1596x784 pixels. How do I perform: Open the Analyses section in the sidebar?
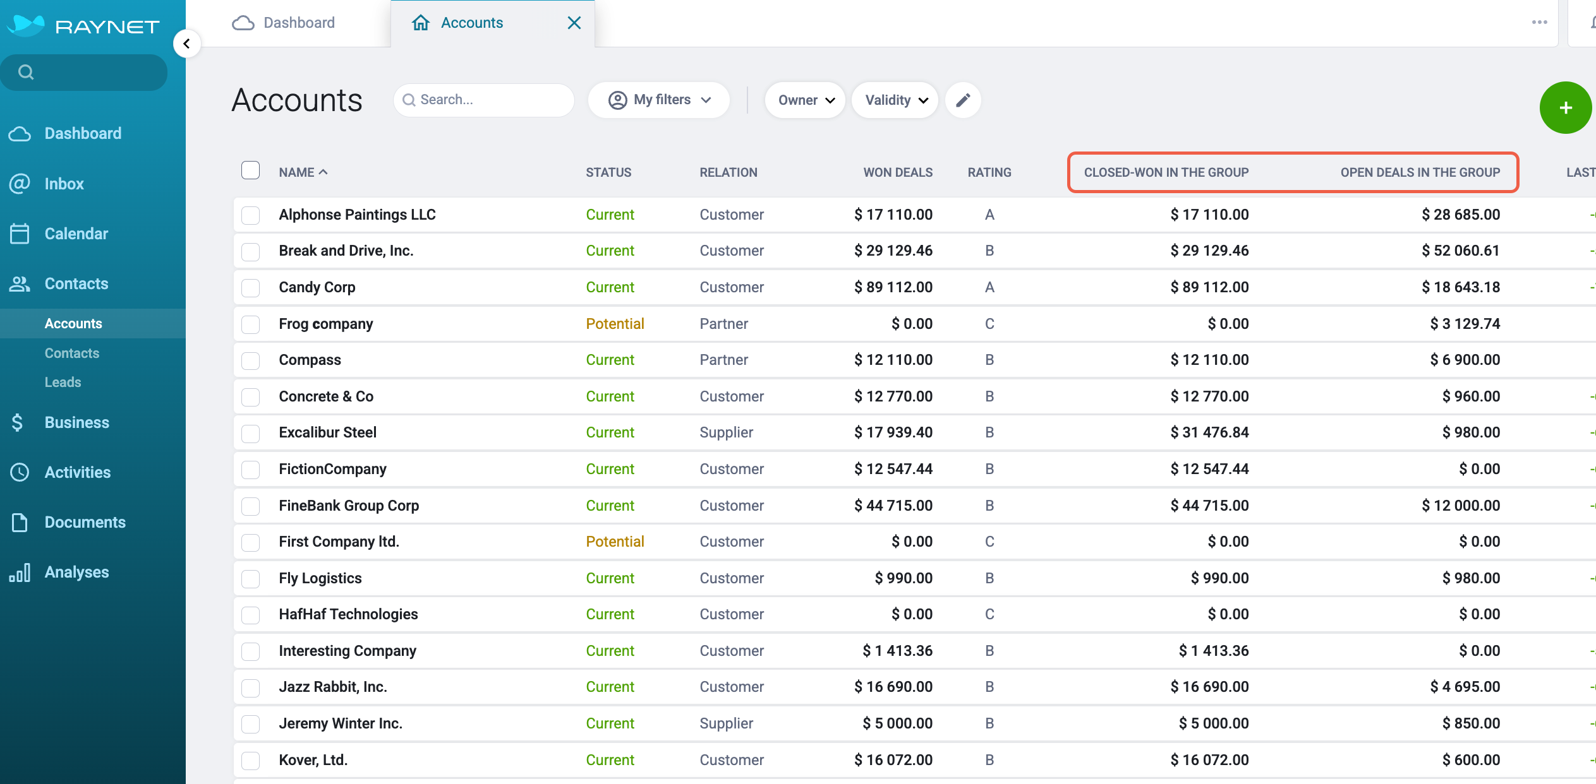(76, 572)
